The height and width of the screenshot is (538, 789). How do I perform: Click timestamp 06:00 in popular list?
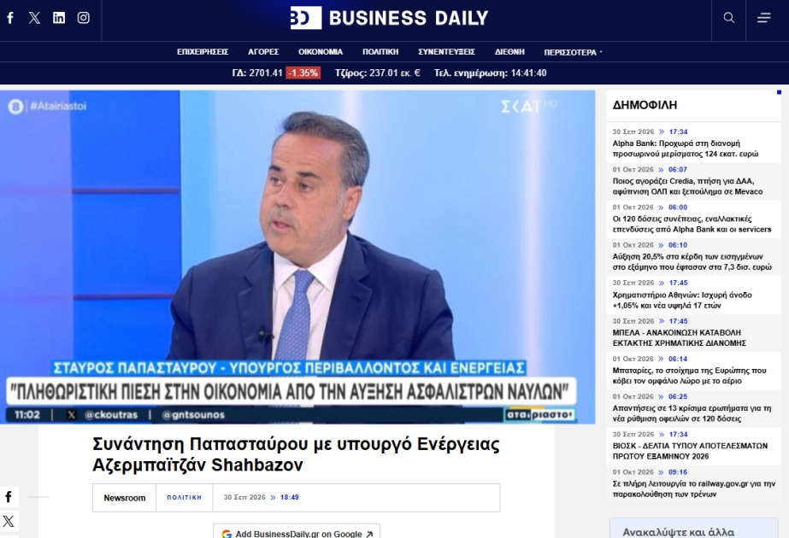click(677, 208)
